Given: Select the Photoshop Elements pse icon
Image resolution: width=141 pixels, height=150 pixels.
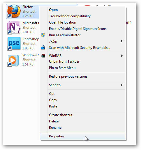Looking at the screenshot, I should pyautogui.click(x=14, y=43).
